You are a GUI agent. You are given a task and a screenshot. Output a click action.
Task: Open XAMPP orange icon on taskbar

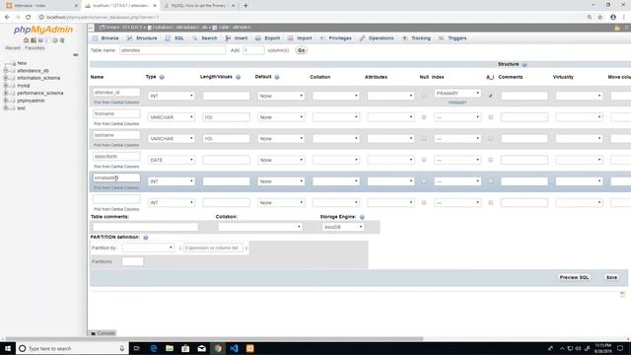click(249, 348)
